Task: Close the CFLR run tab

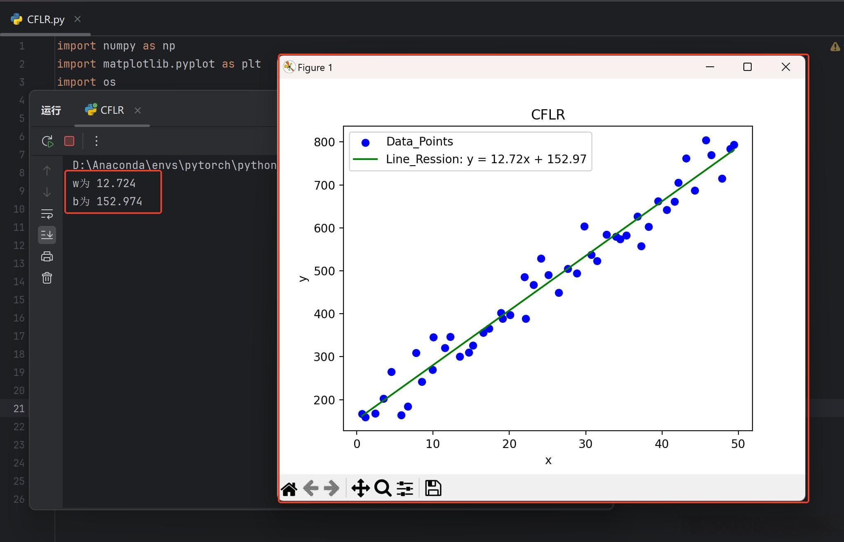Action: pyautogui.click(x=138, y=110)
